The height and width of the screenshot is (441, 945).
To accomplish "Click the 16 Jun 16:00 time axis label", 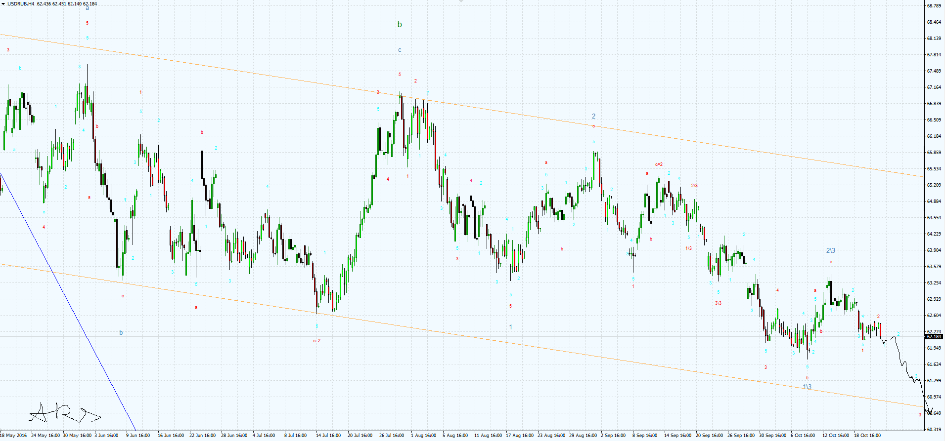I will coord(171,436).
